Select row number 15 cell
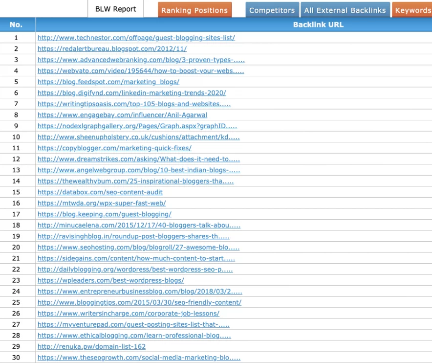 tap(16, 192)
